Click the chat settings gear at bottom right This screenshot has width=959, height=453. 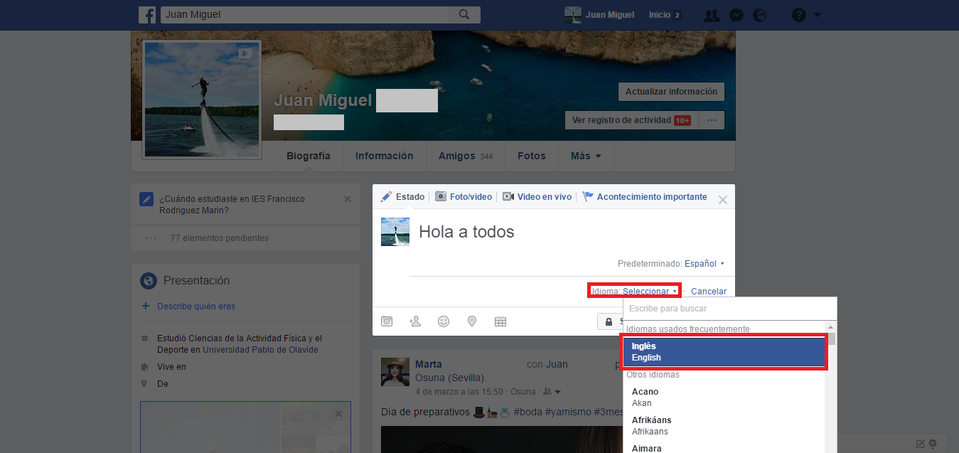pos(933,444)
